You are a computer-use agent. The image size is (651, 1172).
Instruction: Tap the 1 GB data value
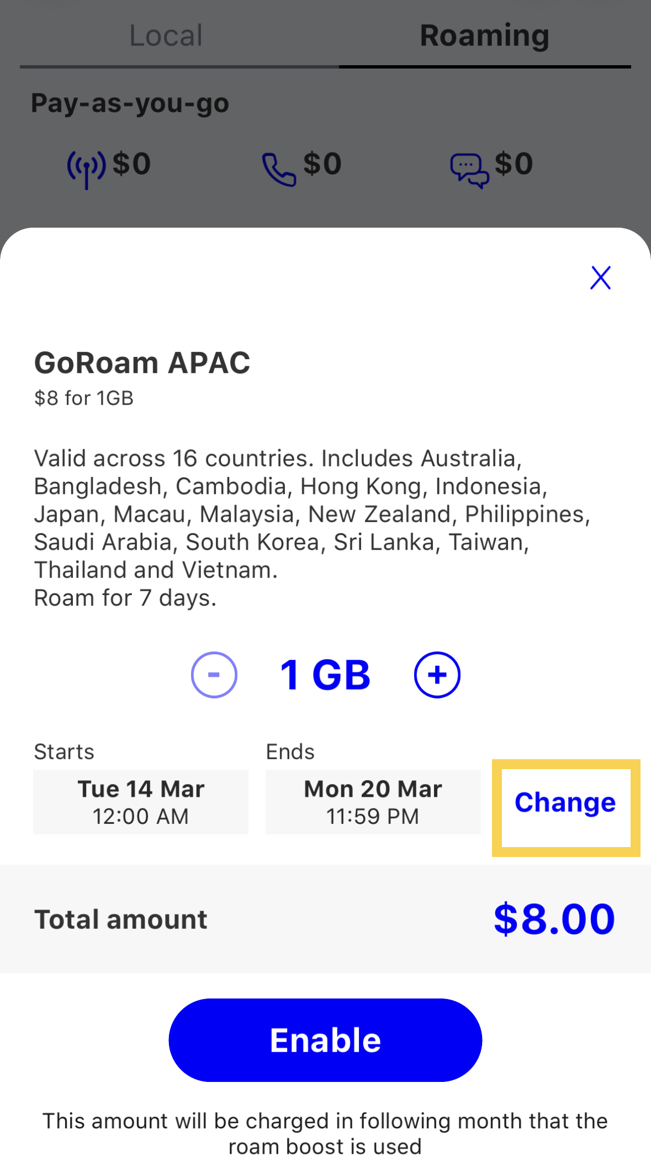click(325, 675)
